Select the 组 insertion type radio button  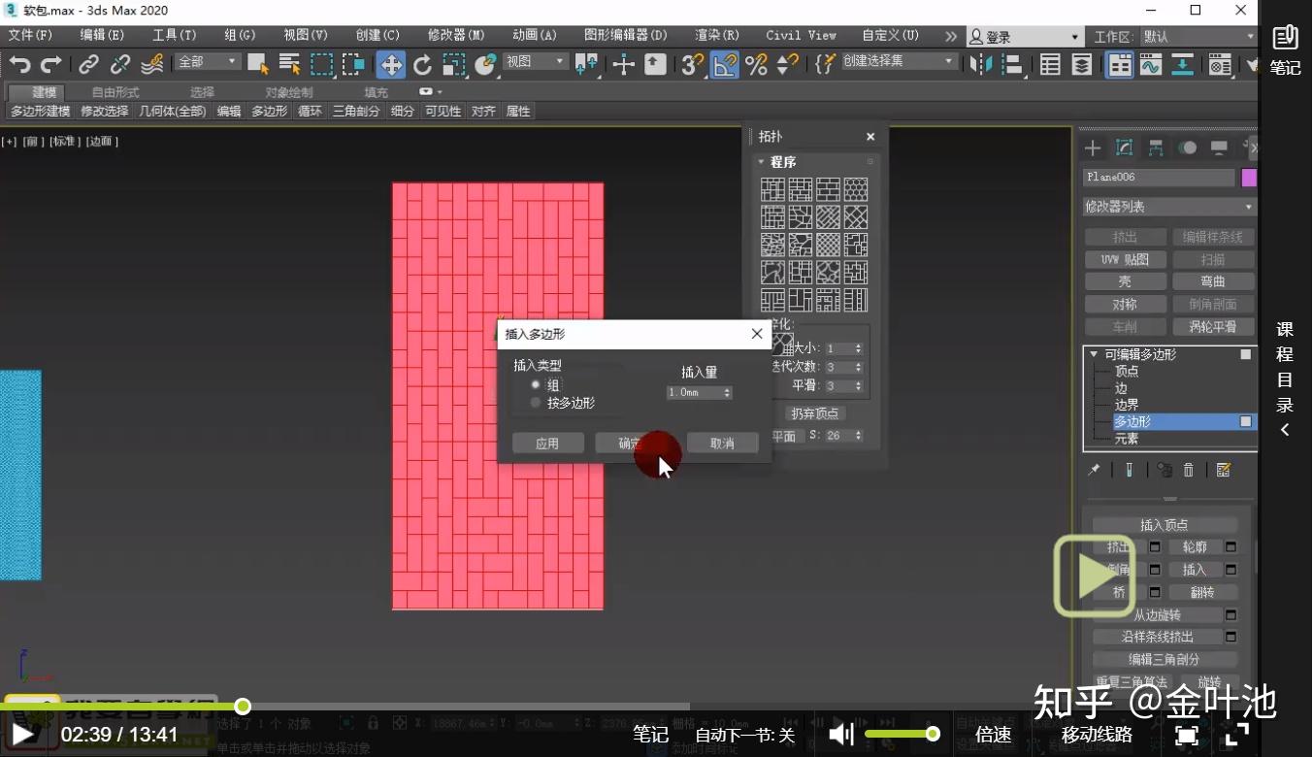click(536, 383)
